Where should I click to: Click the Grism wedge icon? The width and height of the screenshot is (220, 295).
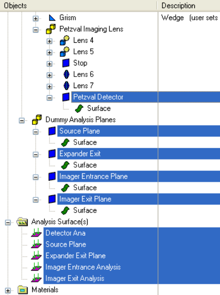52,18
